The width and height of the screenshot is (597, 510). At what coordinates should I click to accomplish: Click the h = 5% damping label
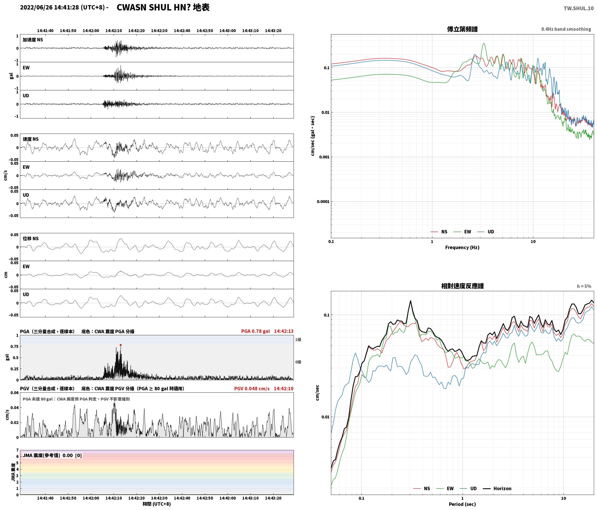pyautogui.click(x=584, y=286)
